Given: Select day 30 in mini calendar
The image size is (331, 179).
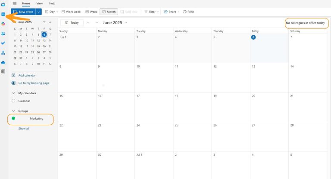Looking at the screenshot, I should (x=21, y=58).
